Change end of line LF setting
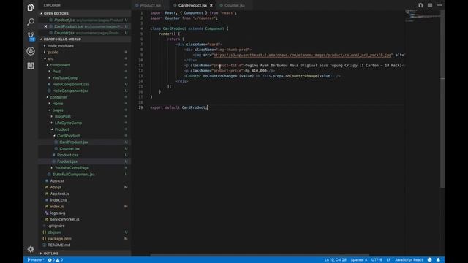 click(388, 260)
